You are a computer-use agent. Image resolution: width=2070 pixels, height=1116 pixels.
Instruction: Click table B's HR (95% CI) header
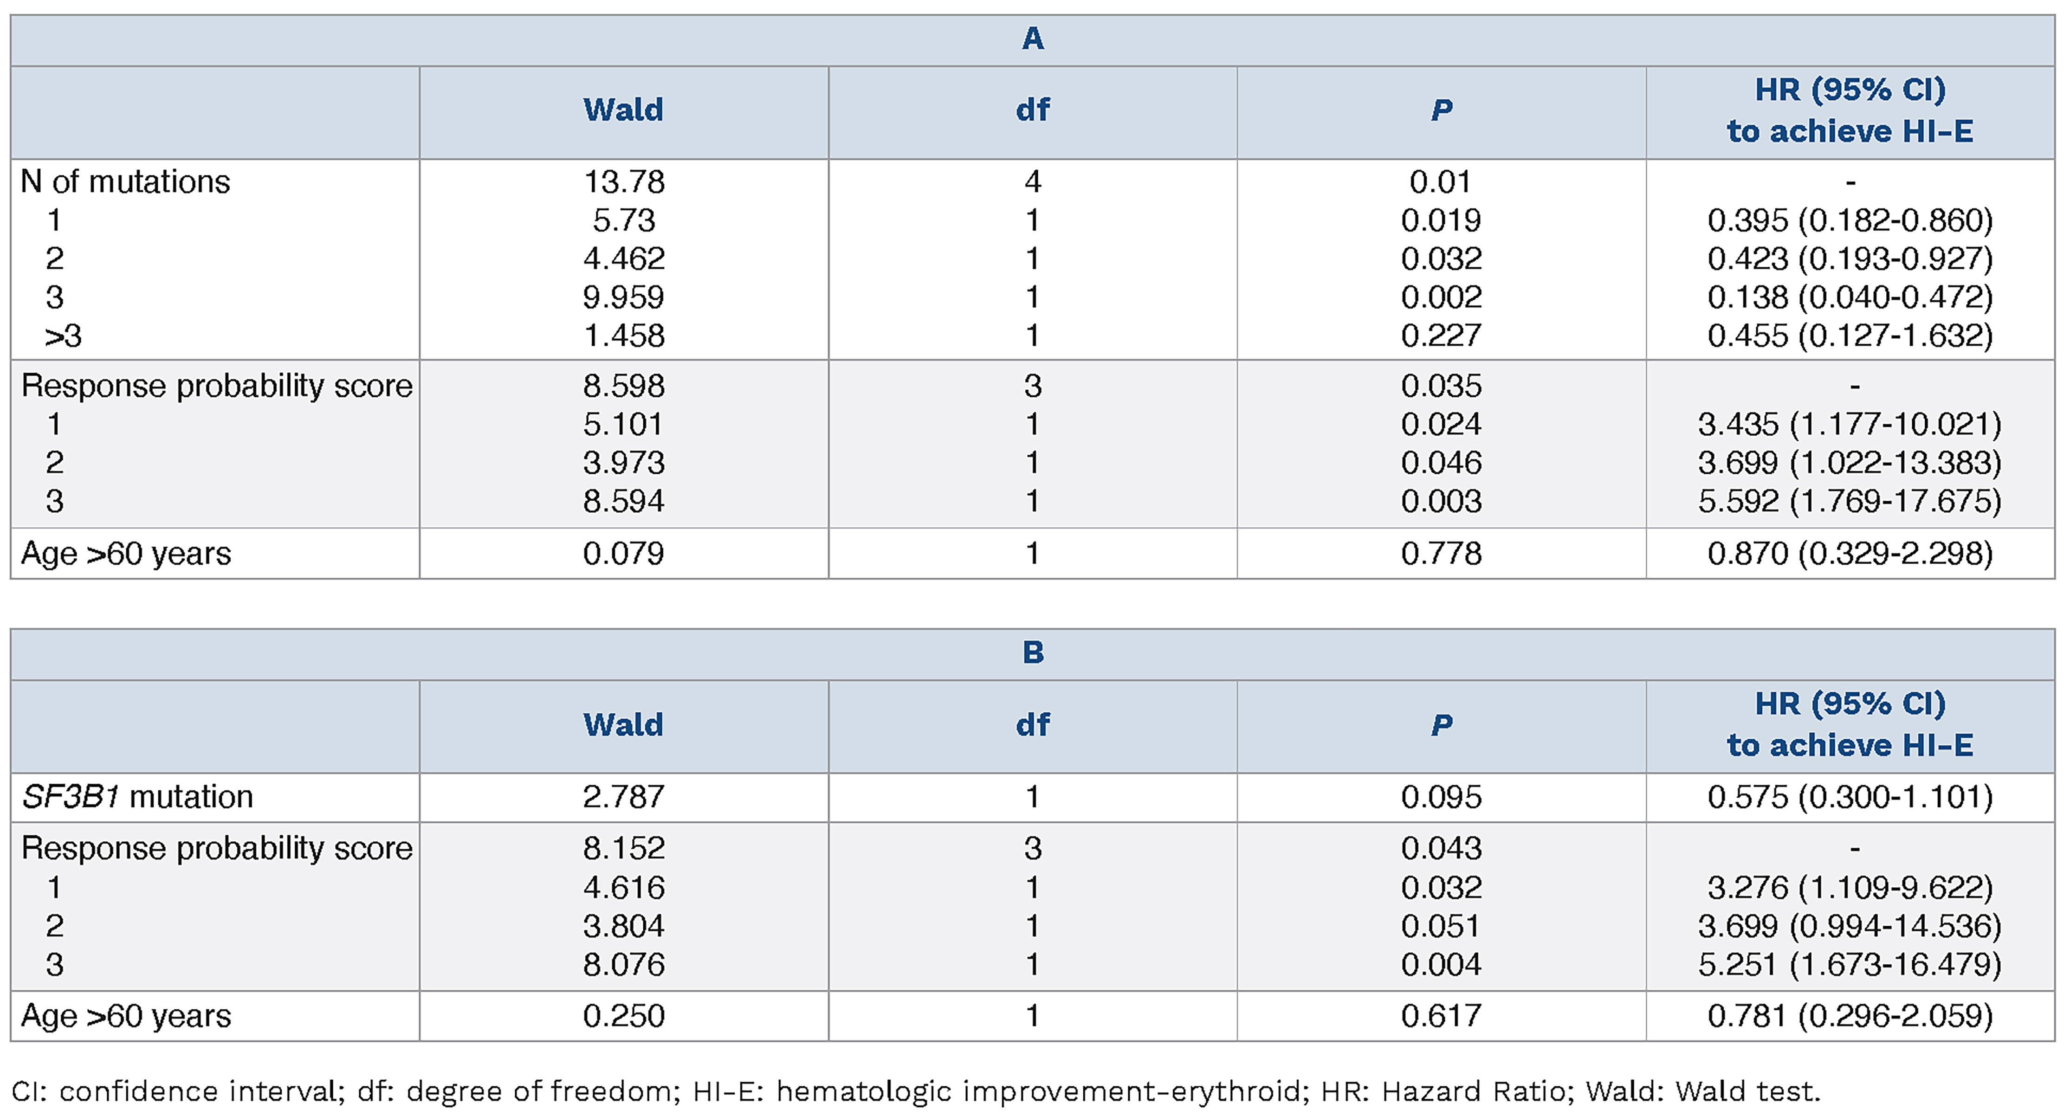[1850, 725]
